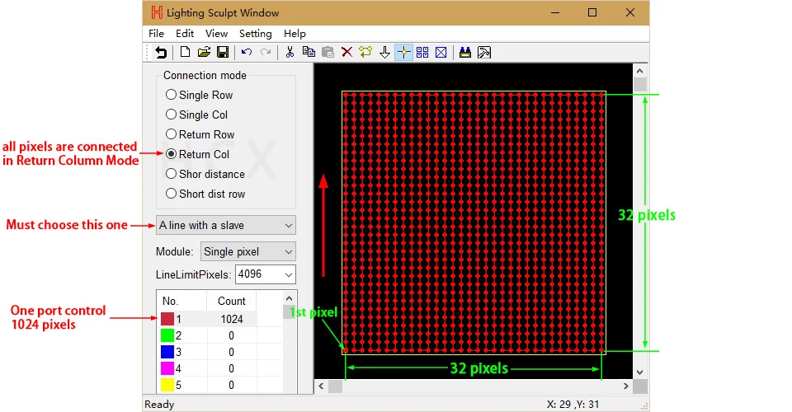Select the green port 2 color swatch
792x412 pixels.
coord(167,335)
